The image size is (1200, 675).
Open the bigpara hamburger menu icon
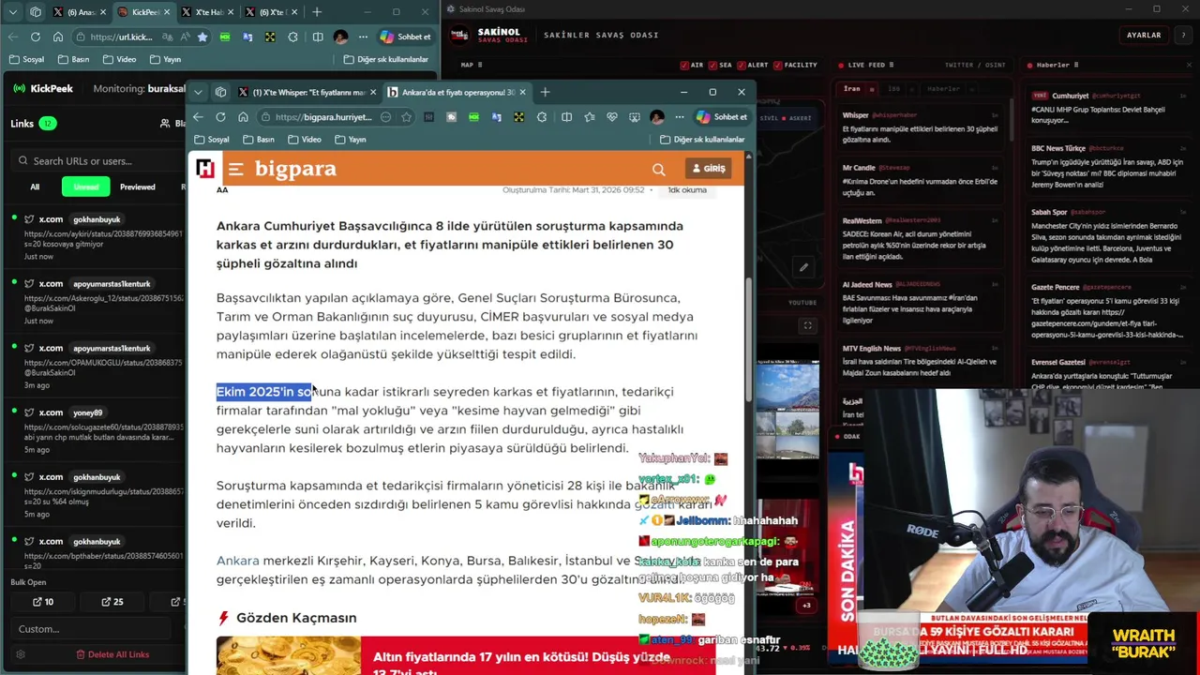[235, 170]
